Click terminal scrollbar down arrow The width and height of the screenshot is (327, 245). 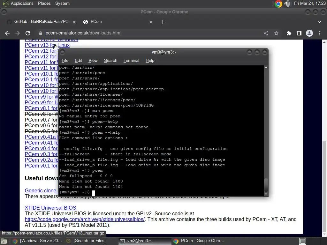[266, 194]
